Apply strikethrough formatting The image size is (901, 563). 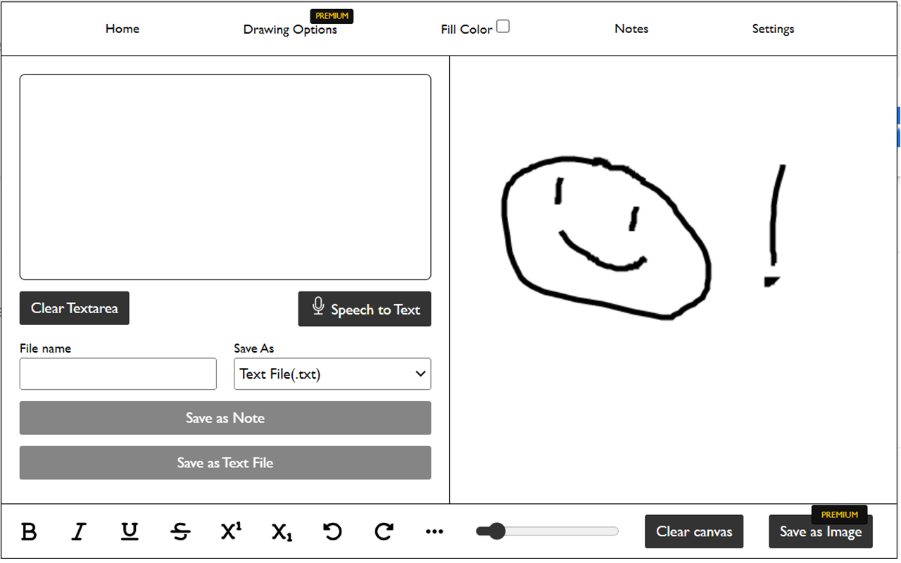(180, 532)
